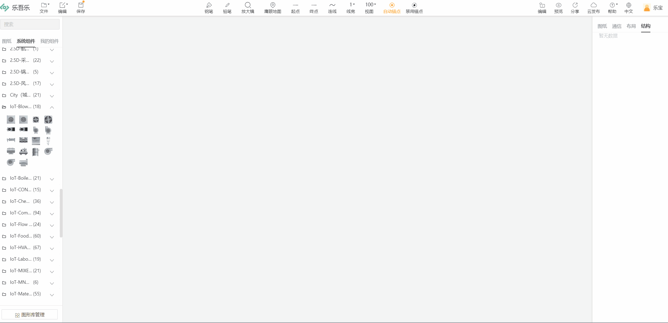Viewport: 668px width, 323px height.
Task: Click the 保存 save icon
Action: coord(81,8)
